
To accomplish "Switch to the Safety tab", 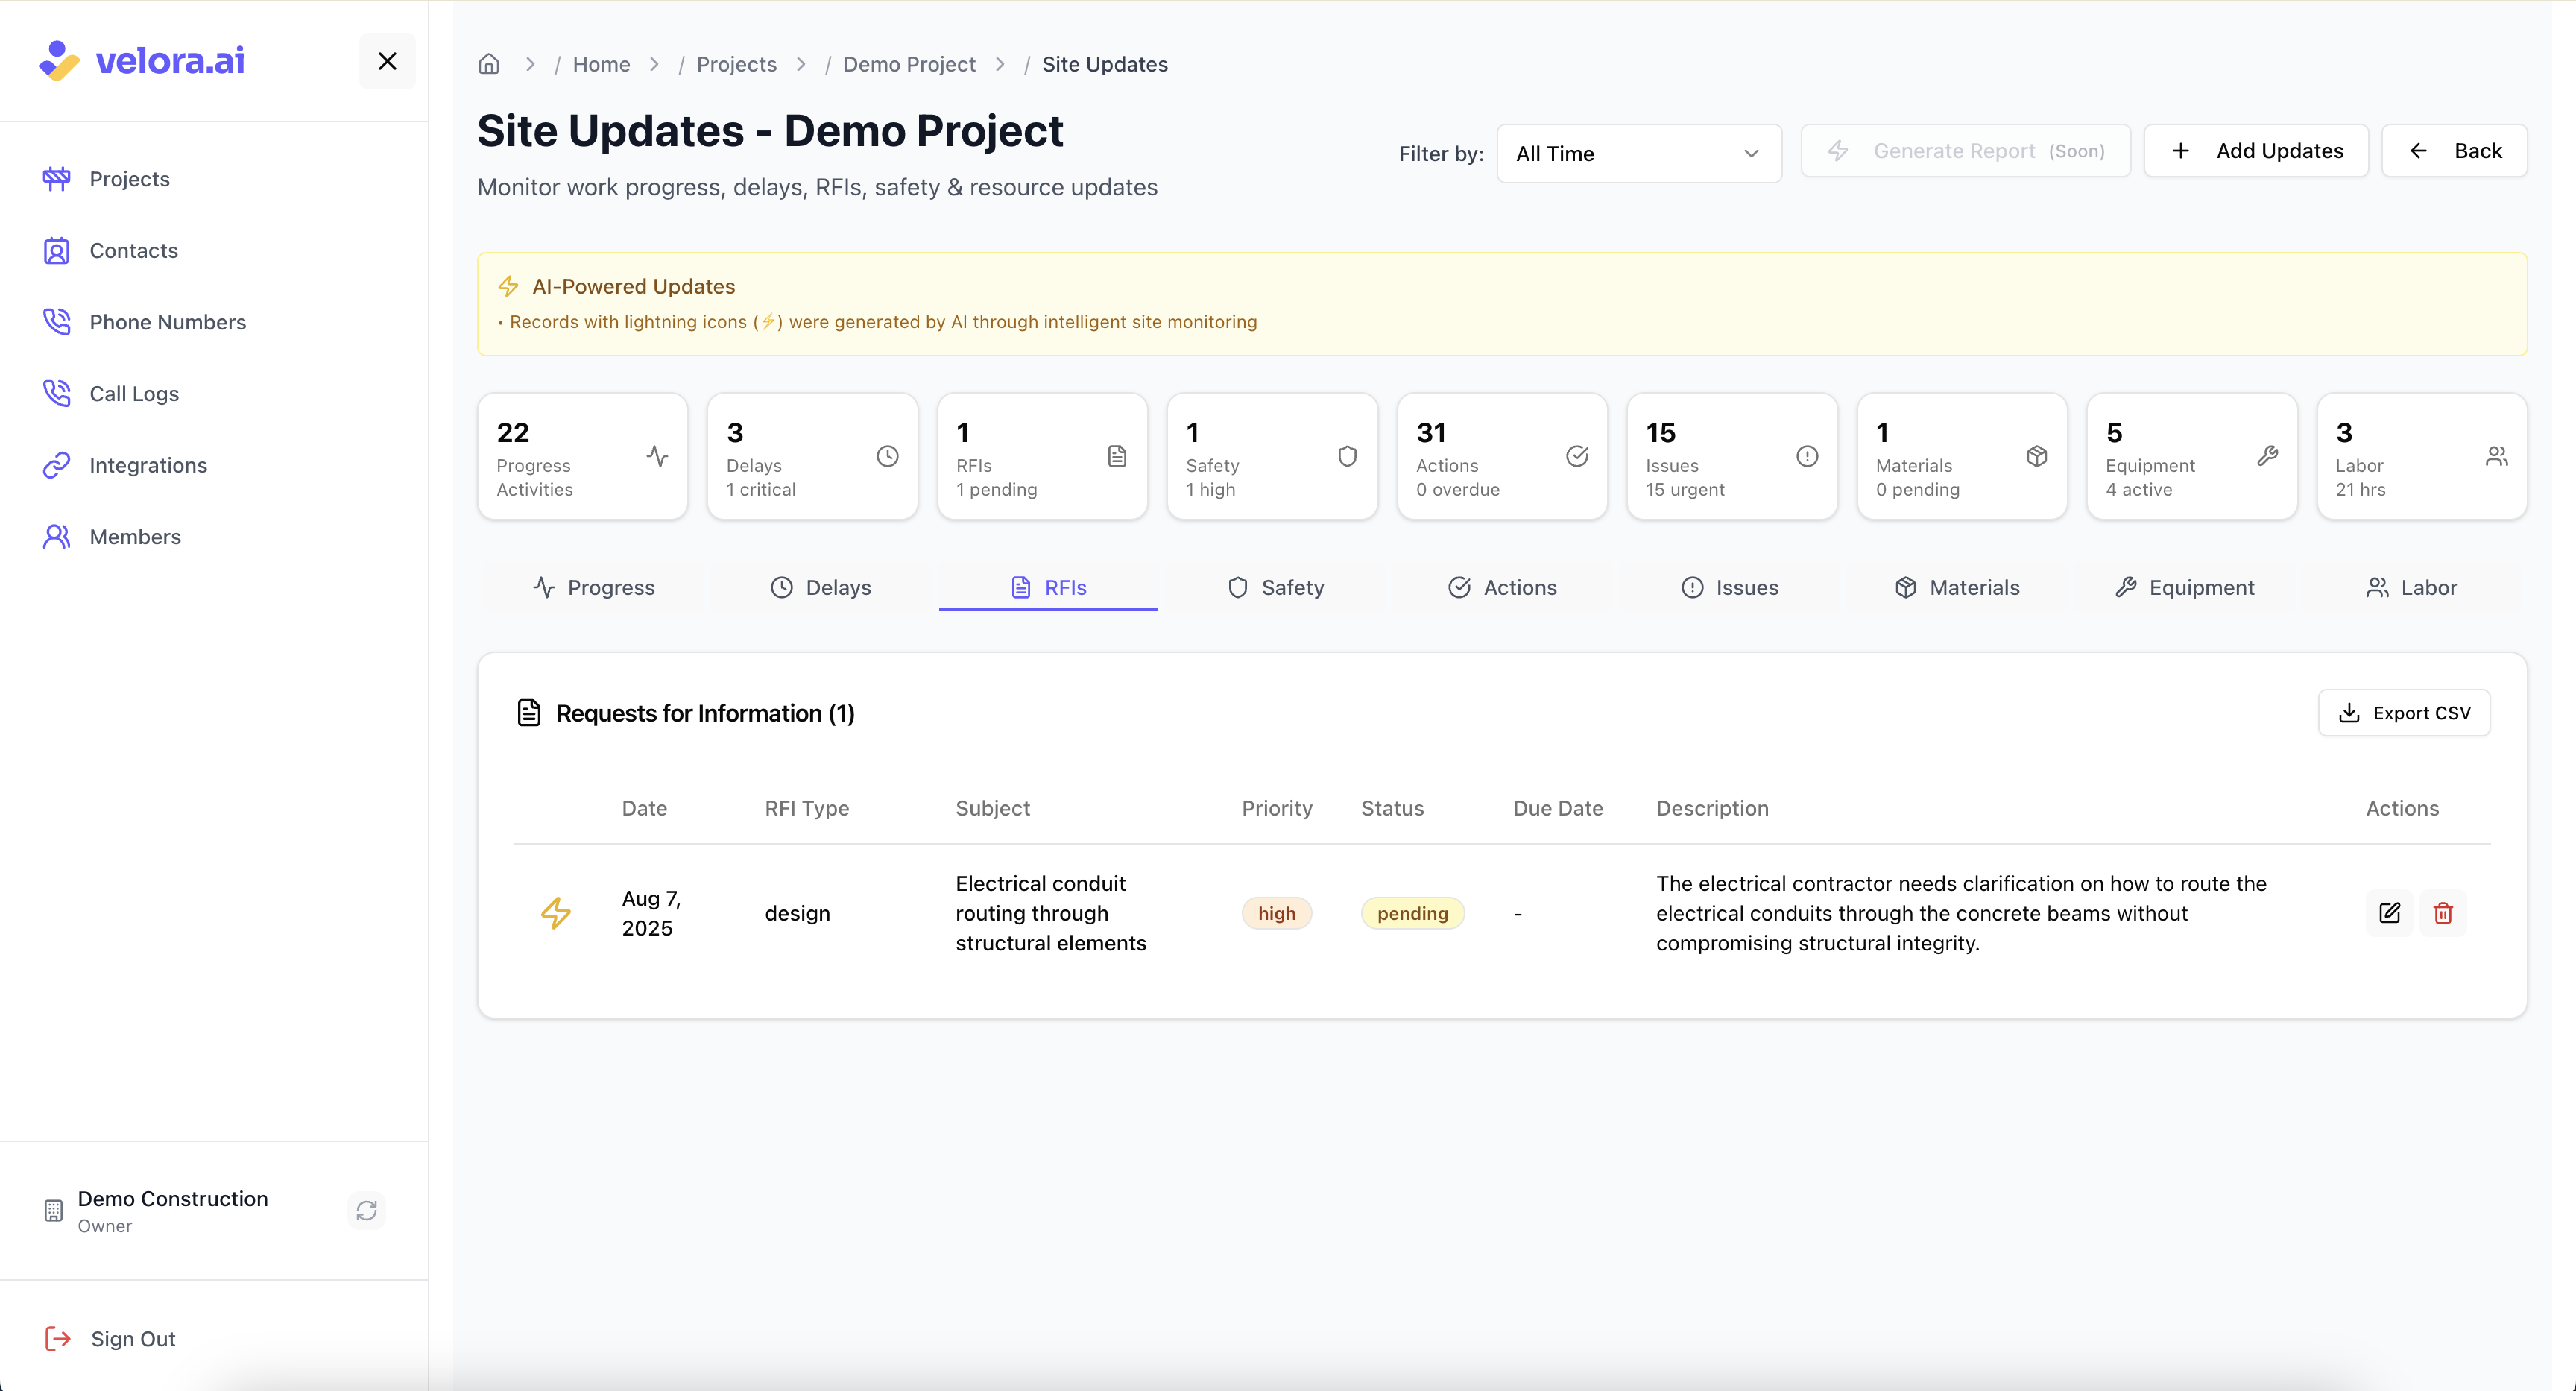I will click(x=1276, y=588).
